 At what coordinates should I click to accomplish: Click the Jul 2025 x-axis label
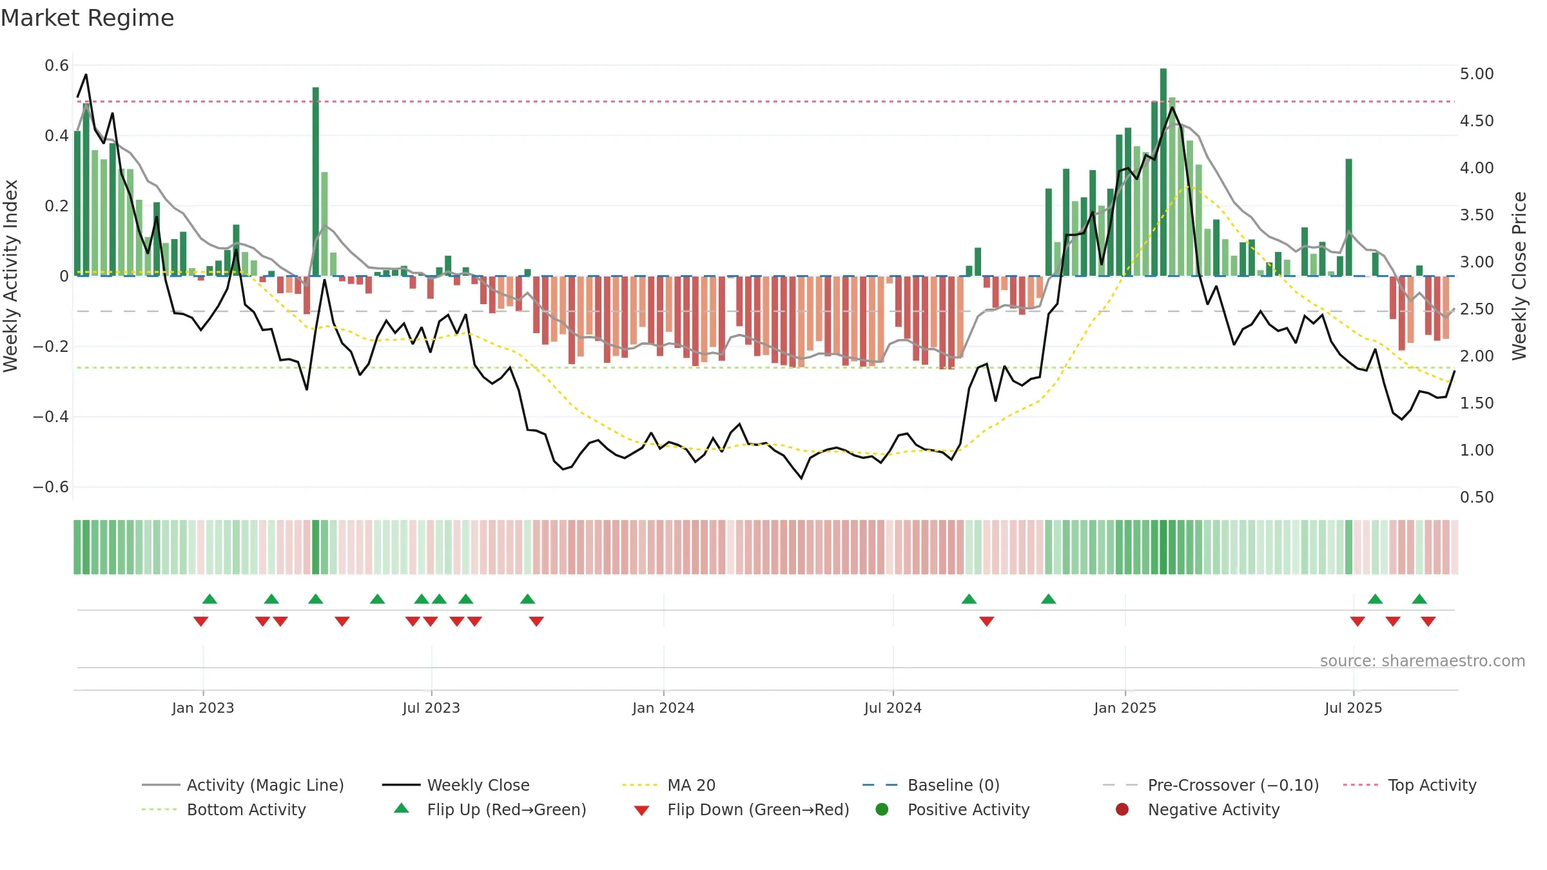tap(1354, 708)
